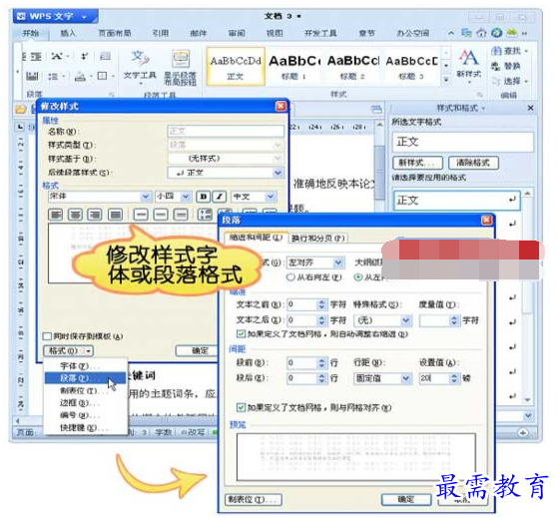Open the 小四 font size dropdown

[x=185, y=196]
